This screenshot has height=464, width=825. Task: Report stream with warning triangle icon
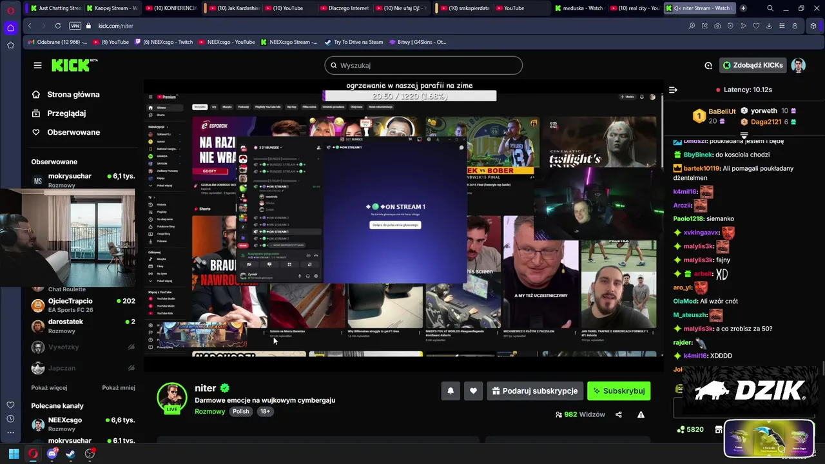(641, 414)
